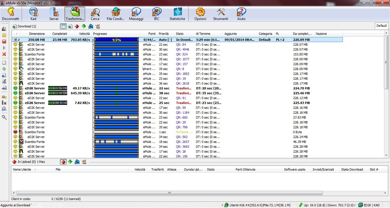Click the yellow pause icon in left sidebar
Image resolution: width=390 pixels, height=208 pixels.
coord(4,35)
